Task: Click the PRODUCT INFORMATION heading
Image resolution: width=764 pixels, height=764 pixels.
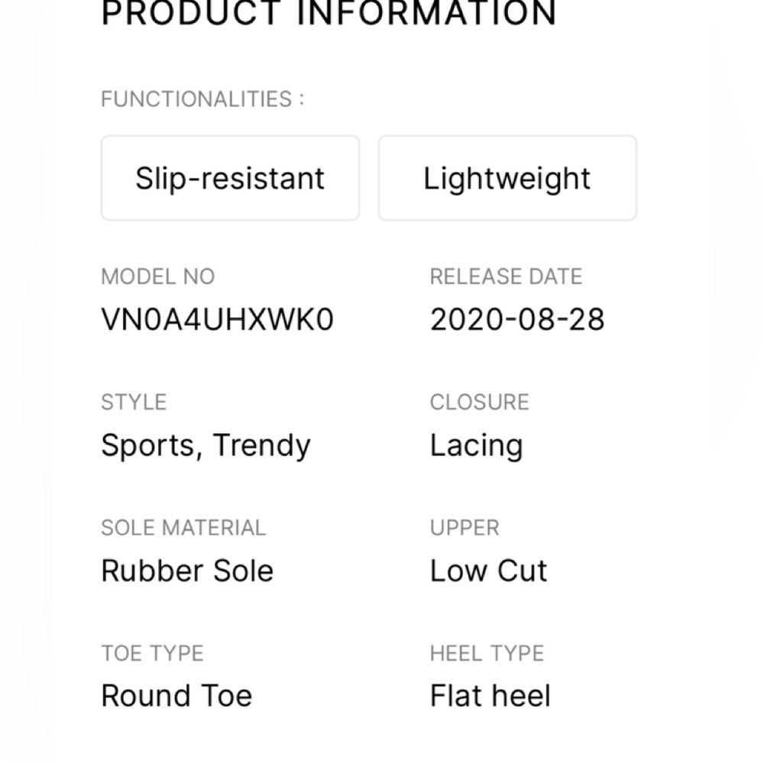Action: click(329, 14)
